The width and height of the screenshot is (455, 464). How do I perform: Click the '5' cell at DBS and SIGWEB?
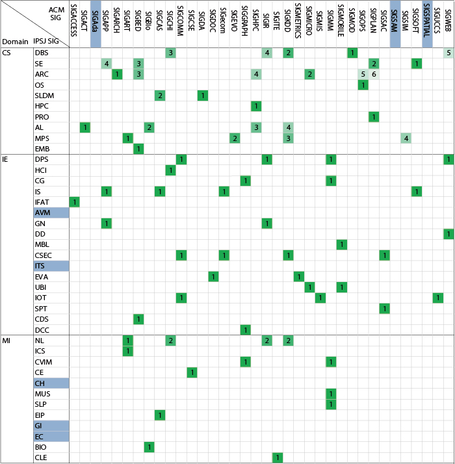[x=448, y=53]
